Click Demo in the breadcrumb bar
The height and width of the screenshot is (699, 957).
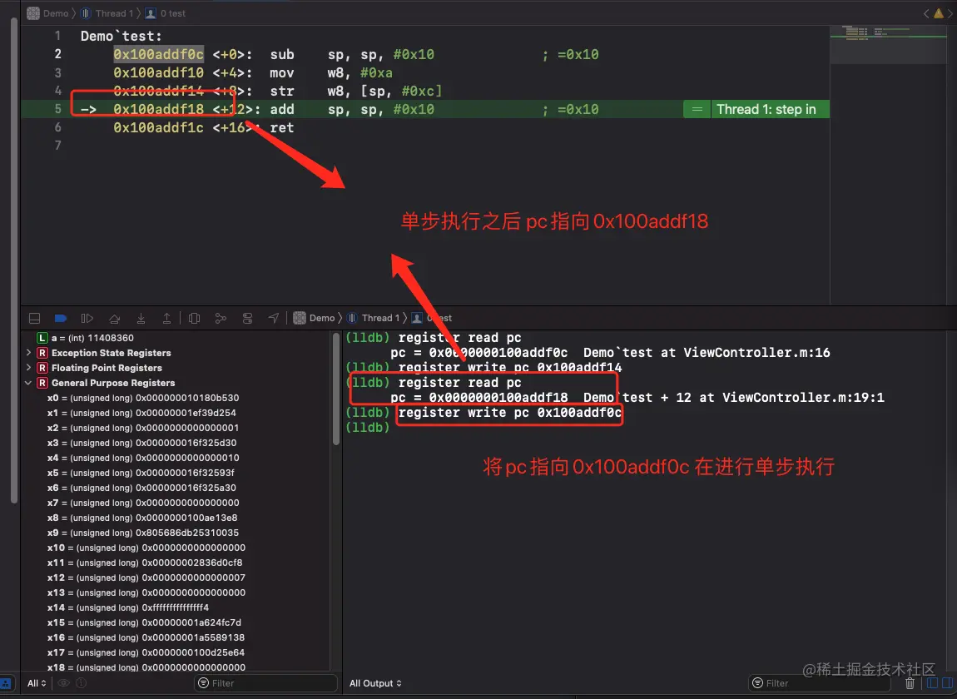(x=316, y=317)
